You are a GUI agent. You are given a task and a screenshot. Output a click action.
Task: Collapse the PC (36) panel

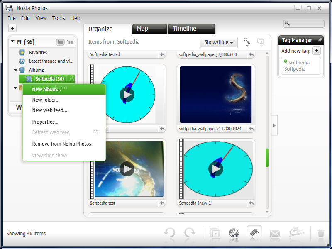pyautogui.click(x=13, y=41)
